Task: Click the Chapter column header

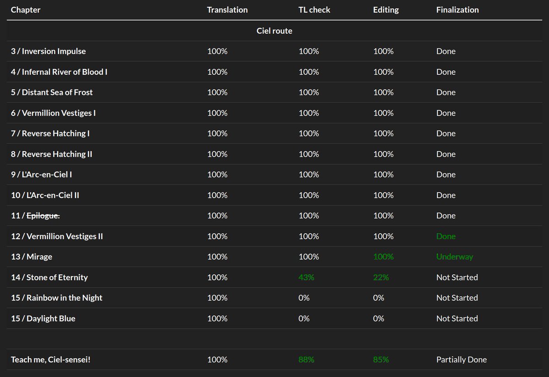Action: click(x=26, y=10)
